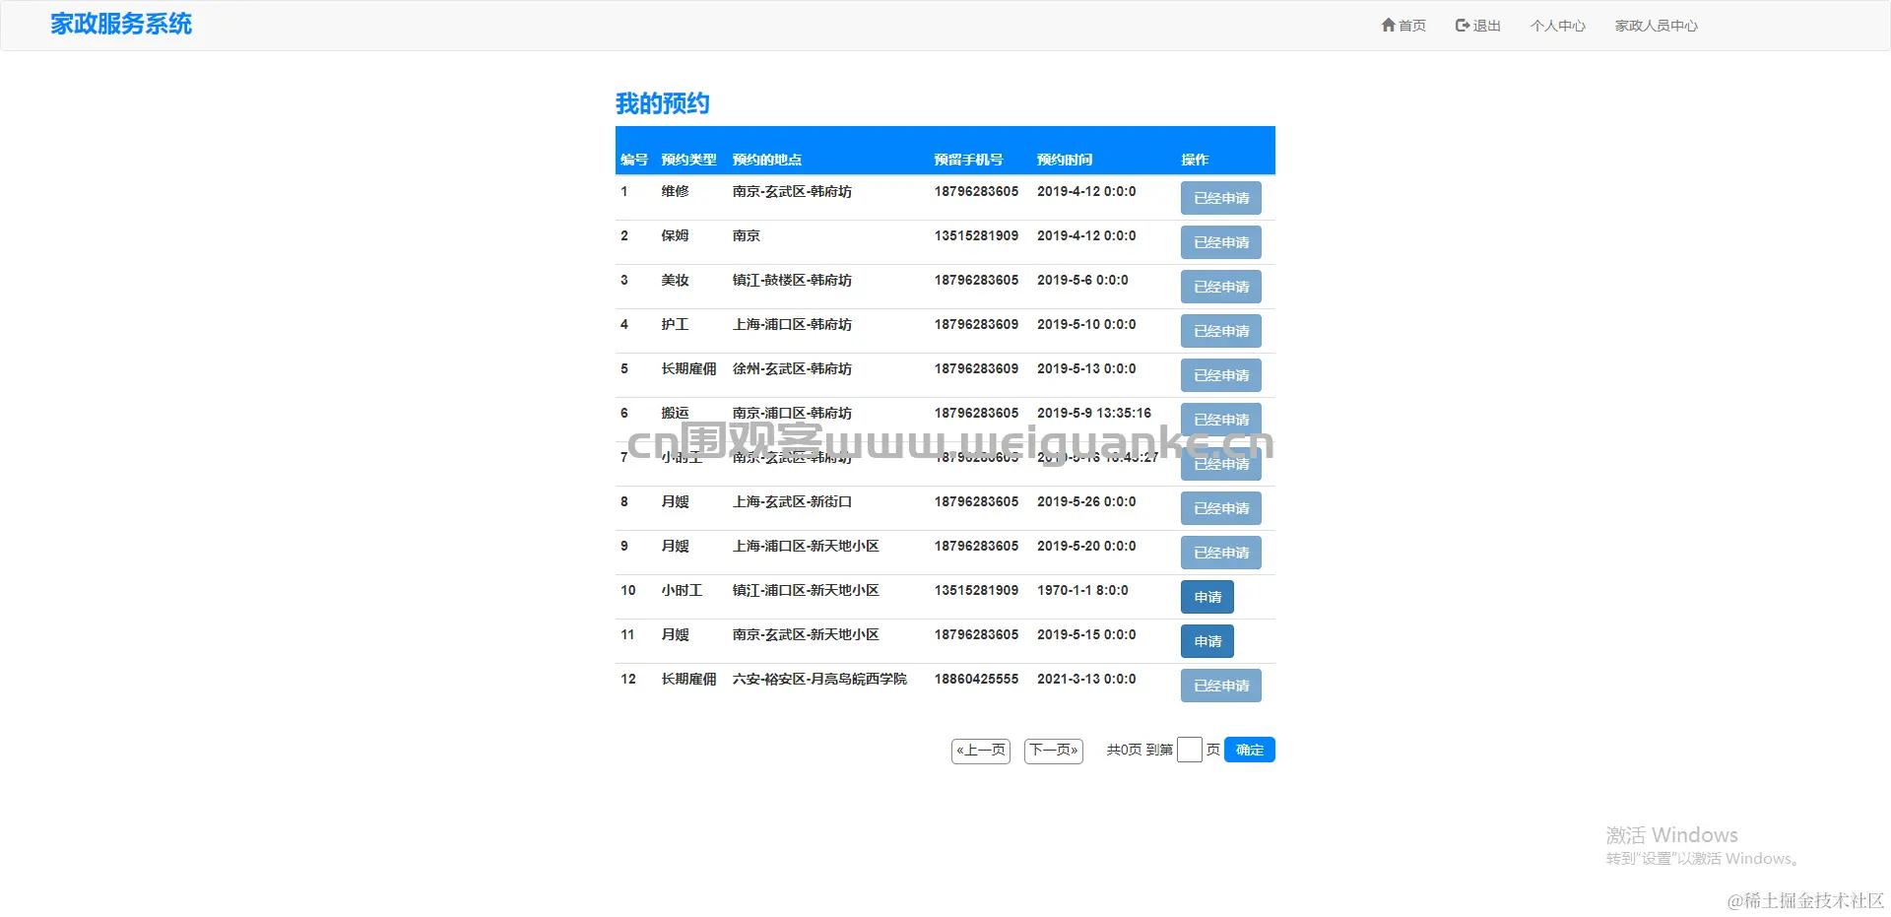Click 申请 button for row 11 月嫂
This screenshot has width=1891, height=917.
pos(1207,641)
